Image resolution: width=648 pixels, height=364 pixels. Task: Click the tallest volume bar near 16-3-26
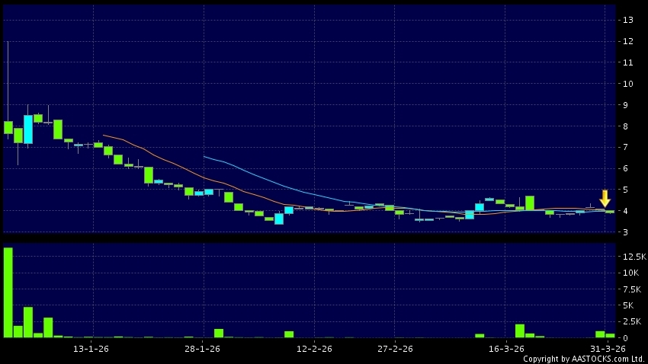tap(519, 330)
